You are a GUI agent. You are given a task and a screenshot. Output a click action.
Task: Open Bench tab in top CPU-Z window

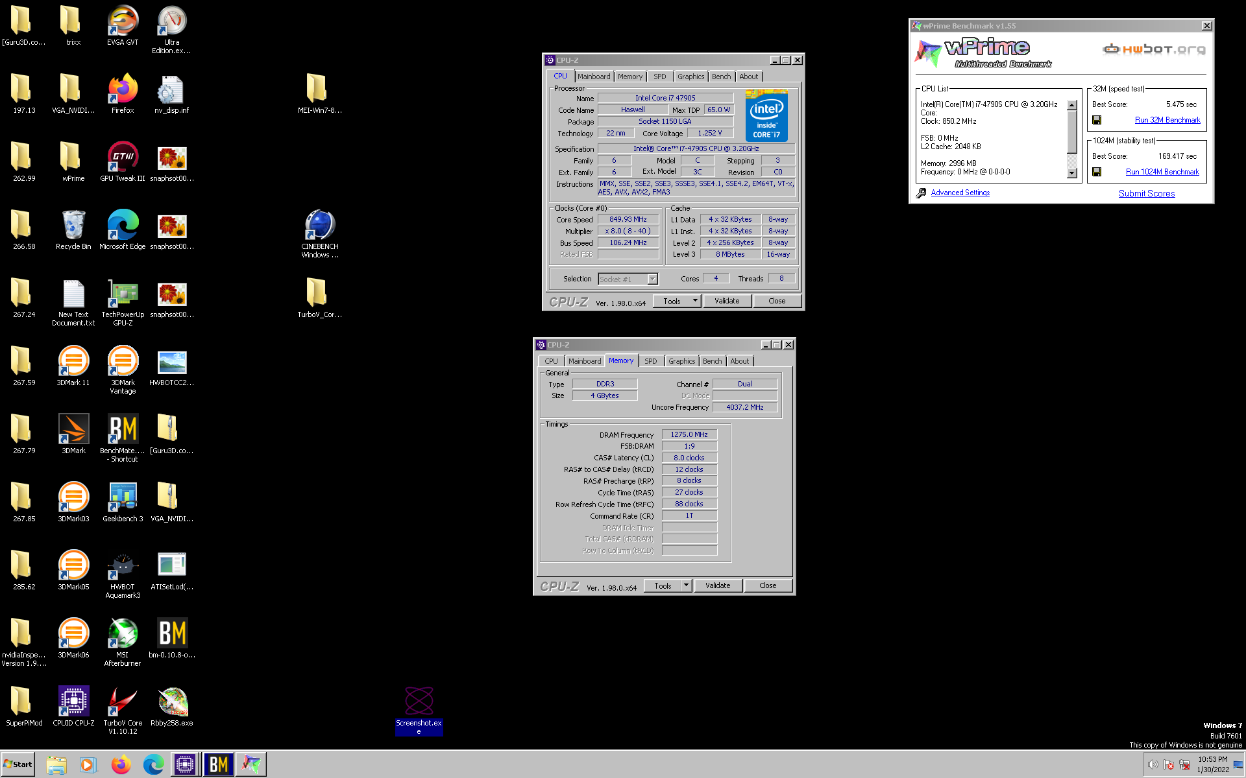(721, 77)
